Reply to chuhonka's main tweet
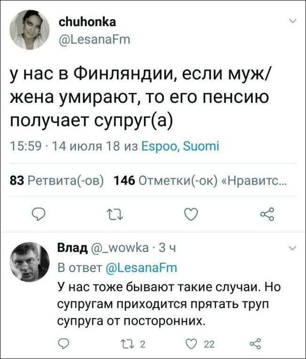 point(38,215)
